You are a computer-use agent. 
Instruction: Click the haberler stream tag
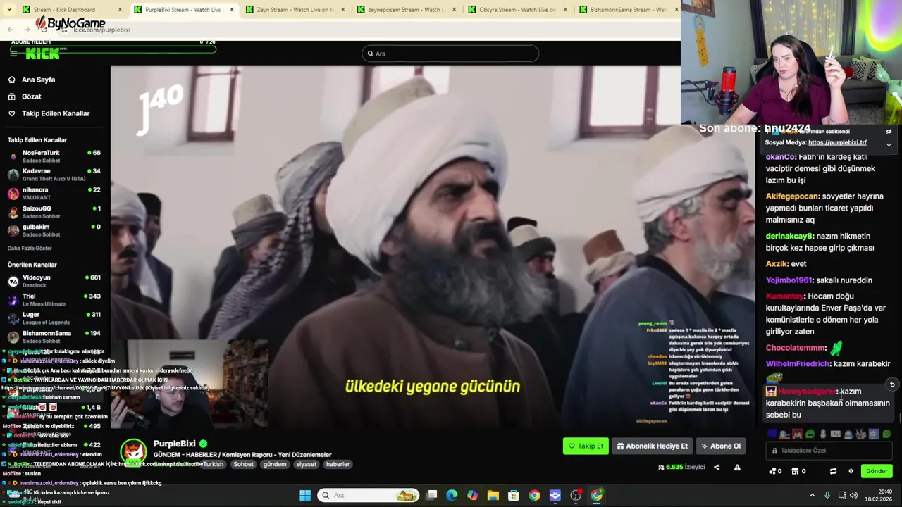coord(338,464)
